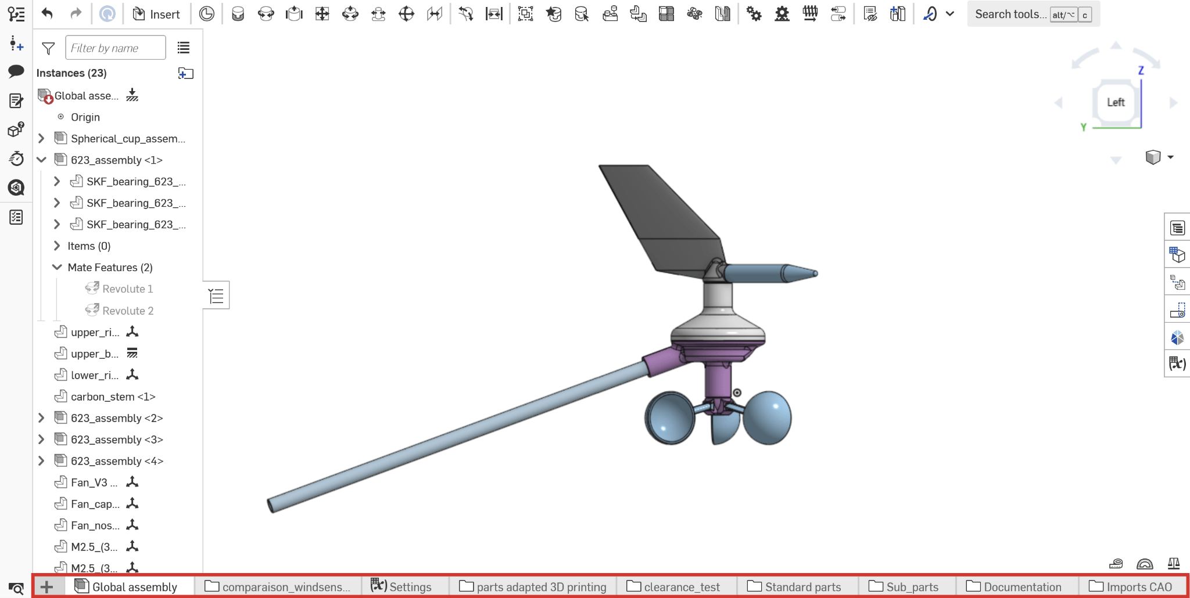Click the Insert parts button
1190x598 pixels.
(156, 14)
